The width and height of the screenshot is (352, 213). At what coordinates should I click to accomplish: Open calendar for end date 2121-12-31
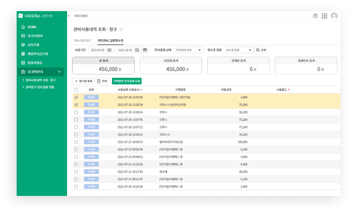tap(137, 50)
